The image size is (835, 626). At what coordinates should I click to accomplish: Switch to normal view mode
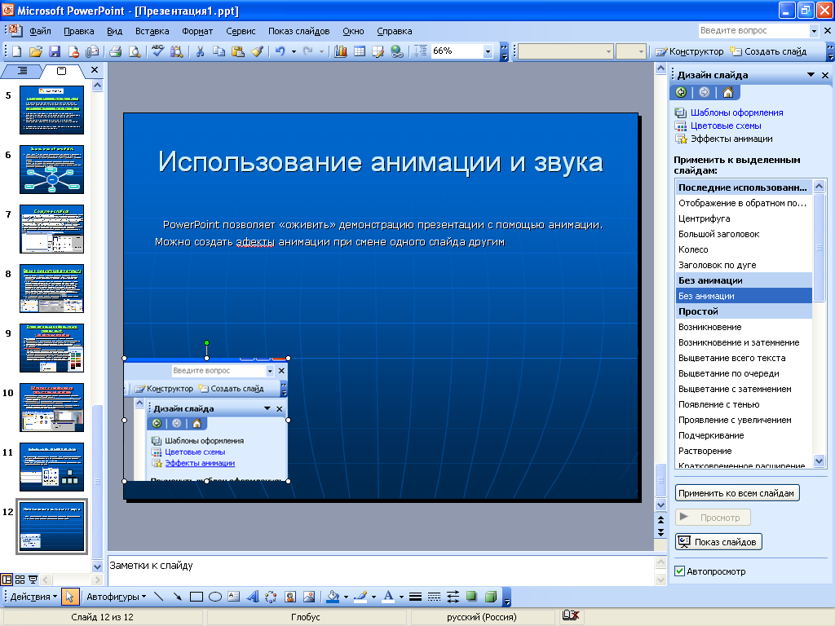7,580
